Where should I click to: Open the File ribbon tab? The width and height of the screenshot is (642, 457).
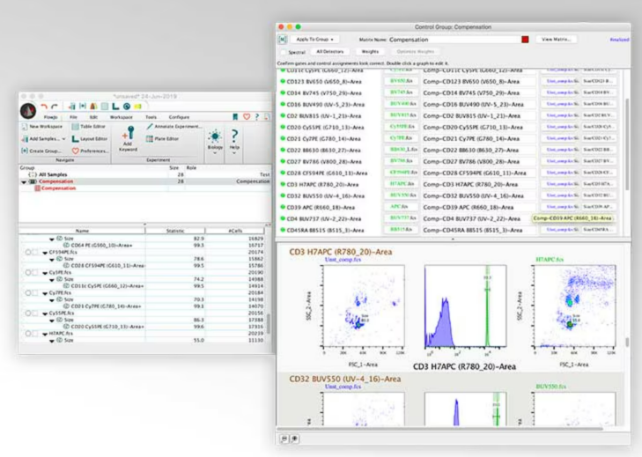[x=73, y=117]
